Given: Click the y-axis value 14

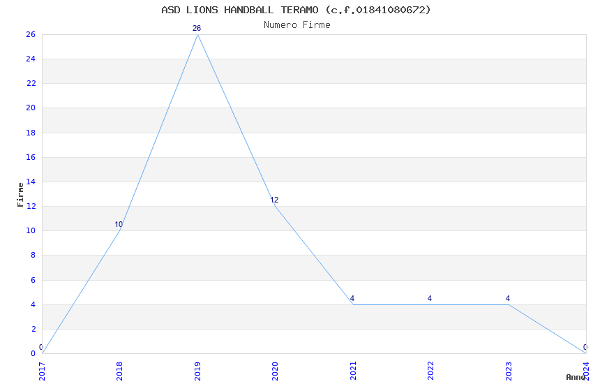Looking at the screenshot, I should pyautogui.click(x=31, y=182).
